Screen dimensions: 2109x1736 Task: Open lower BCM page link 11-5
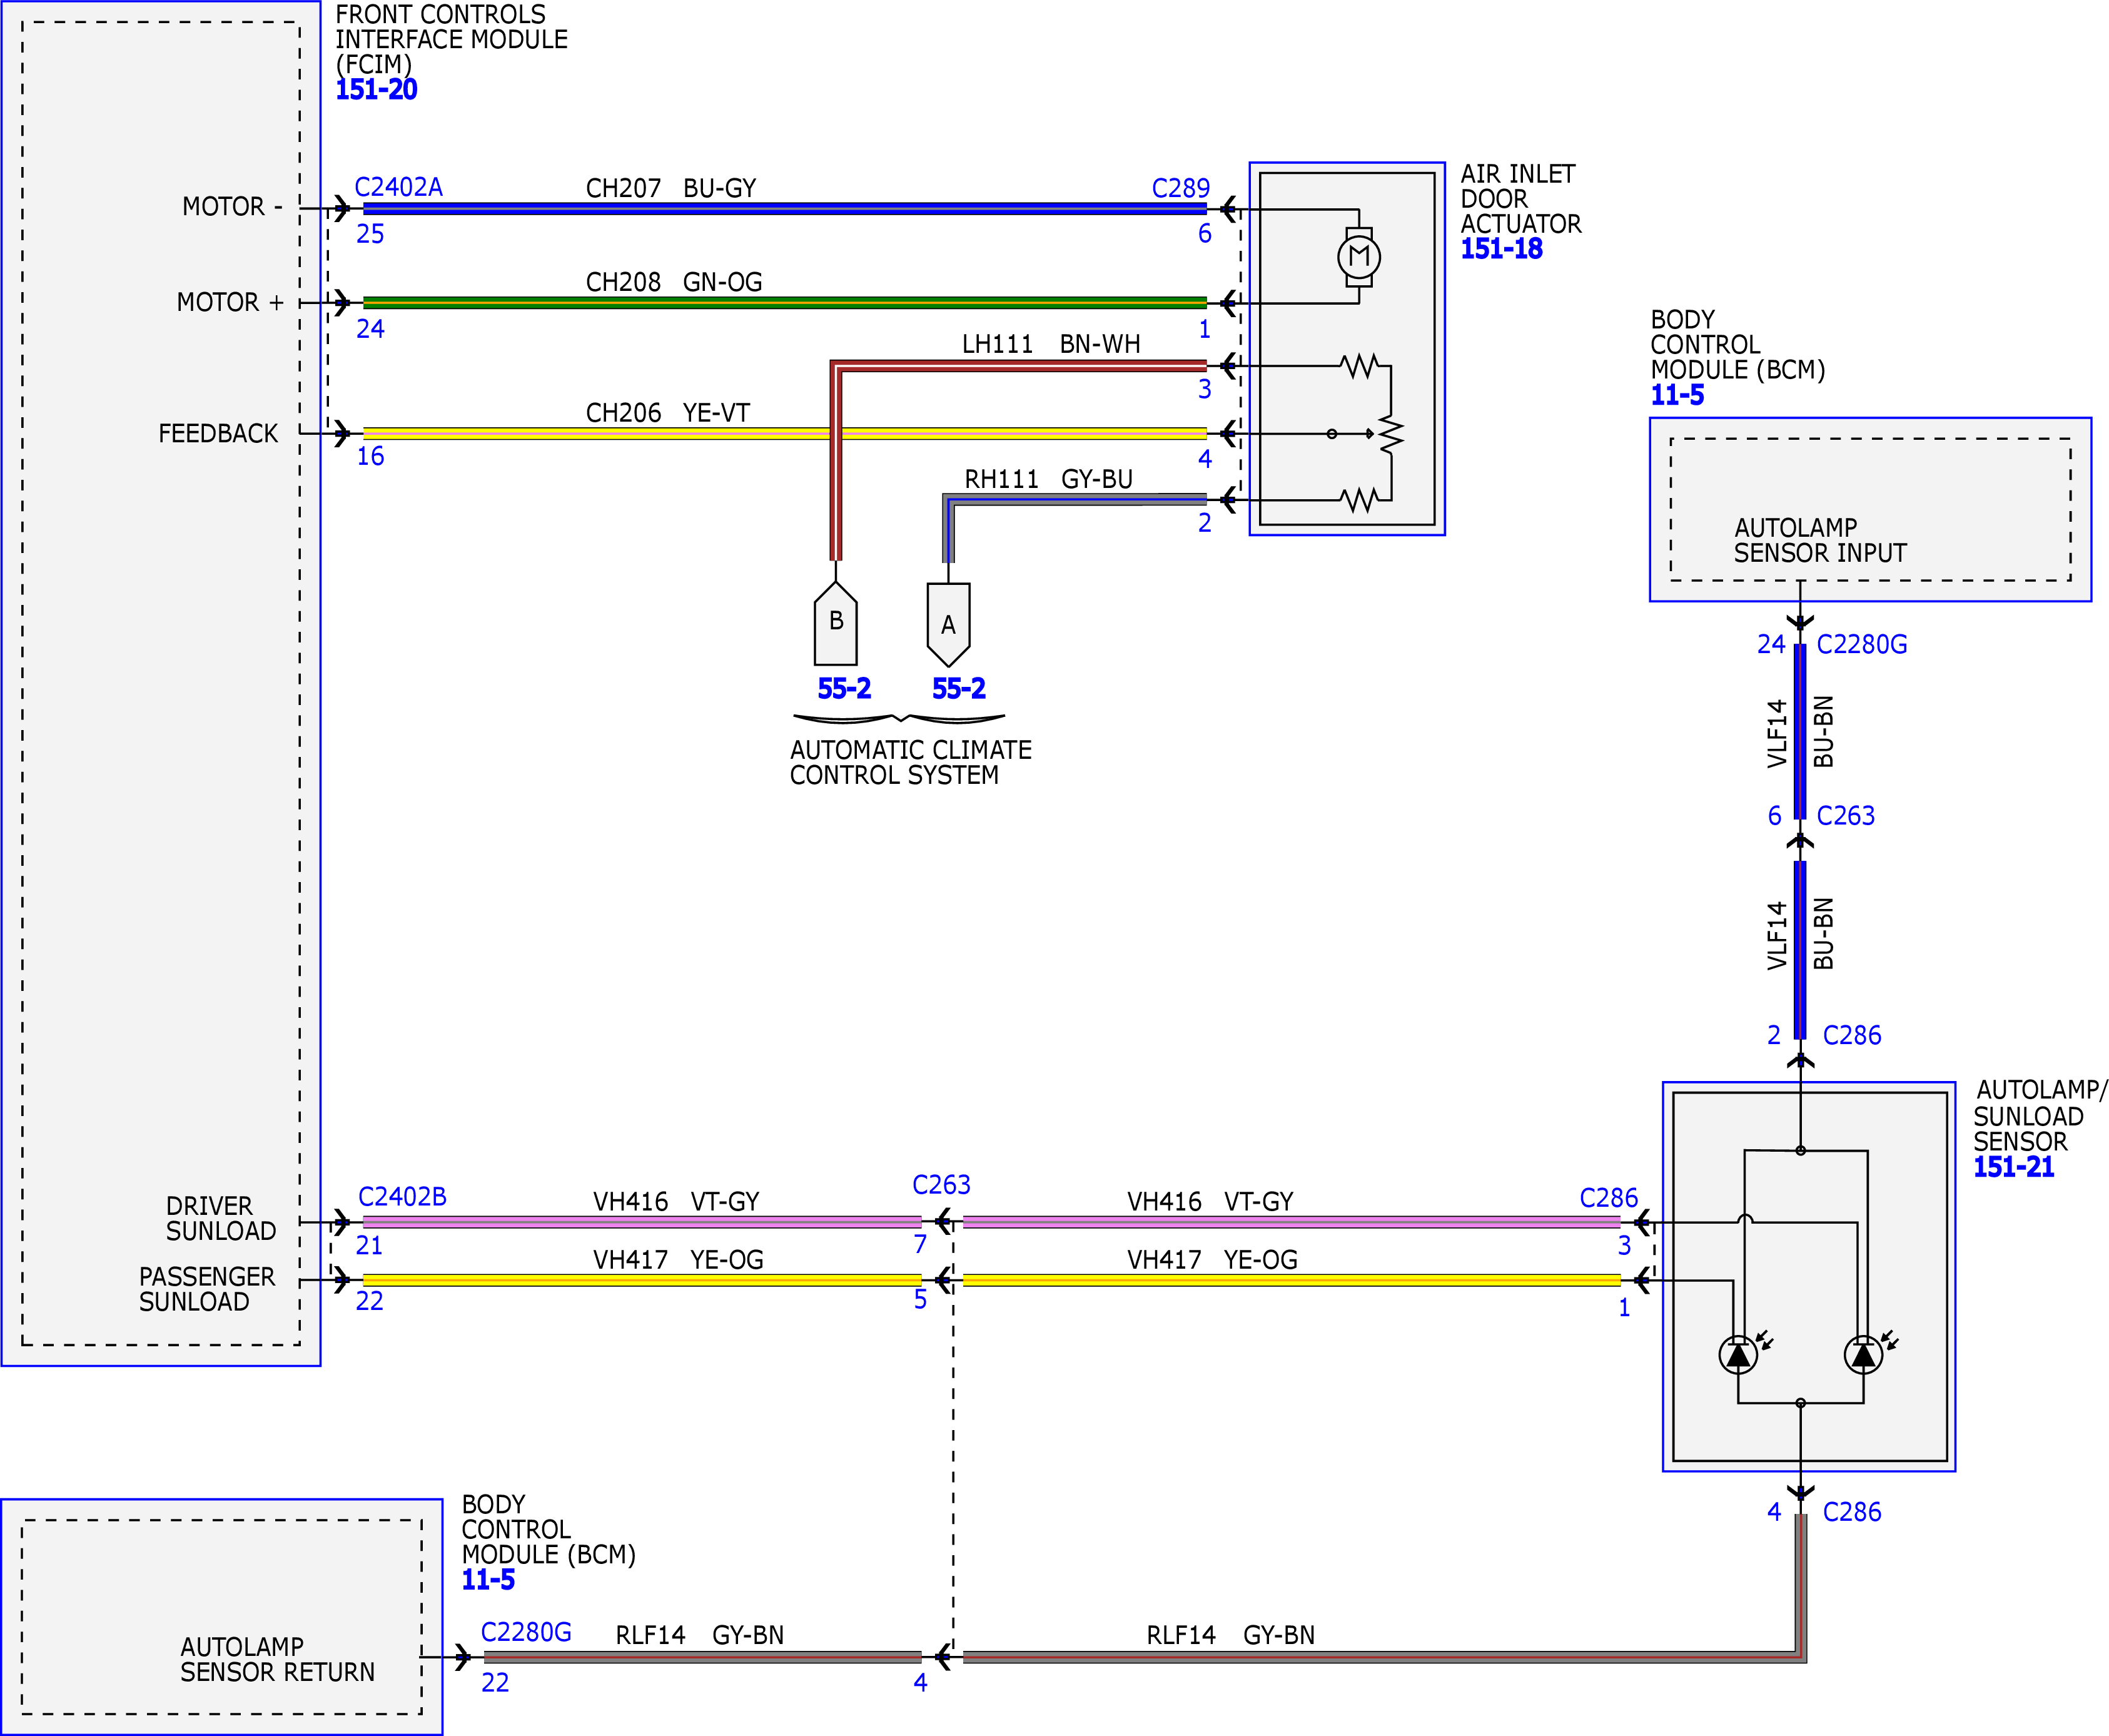488,1580
